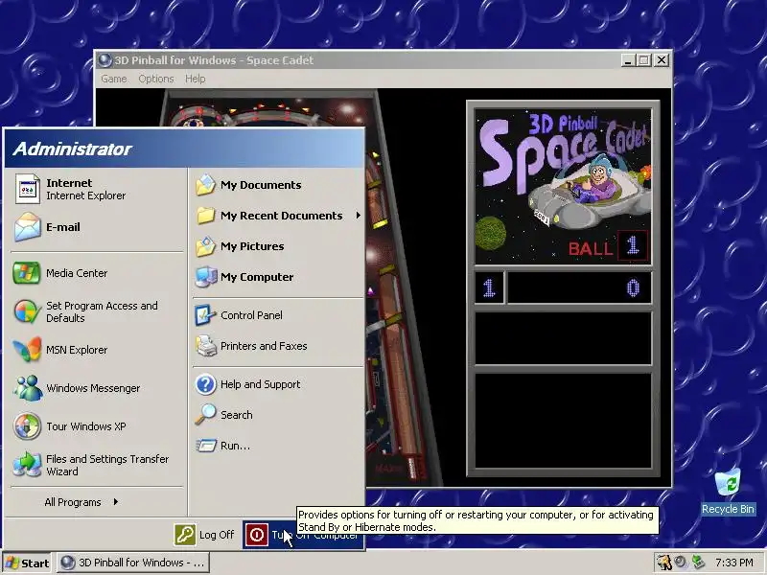Click the 'My Pictures' text label

[252, 246]
